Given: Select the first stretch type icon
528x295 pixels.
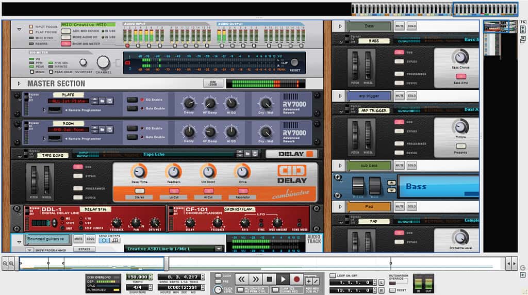Looking at the screenshot, I should [x=104, y=240].
